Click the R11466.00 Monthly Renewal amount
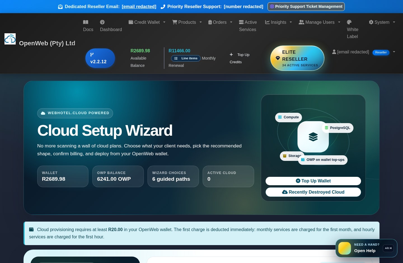 [179, 51]
